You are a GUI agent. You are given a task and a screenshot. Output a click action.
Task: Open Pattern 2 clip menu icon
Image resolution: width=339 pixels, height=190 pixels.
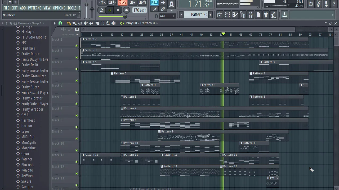83,39
